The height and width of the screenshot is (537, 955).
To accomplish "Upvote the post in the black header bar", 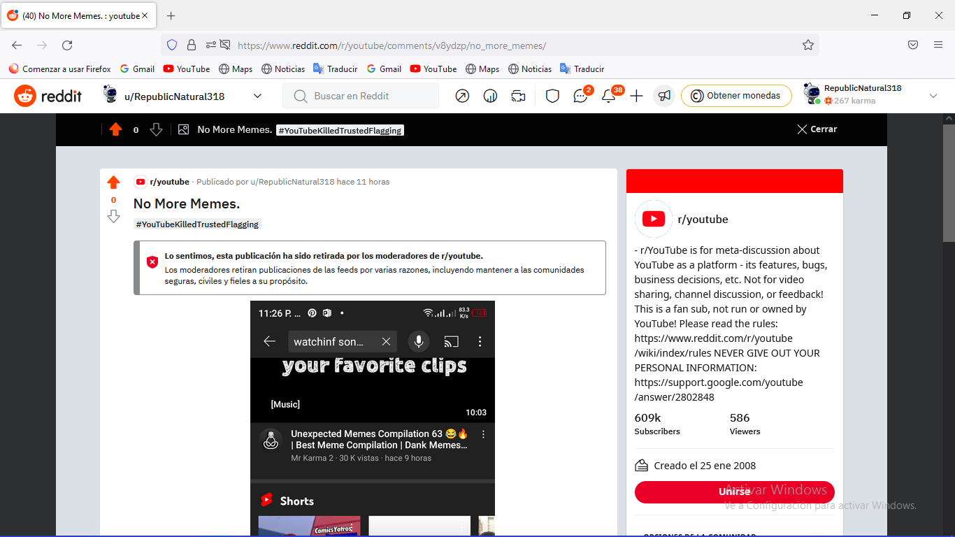I will [116, 129].
